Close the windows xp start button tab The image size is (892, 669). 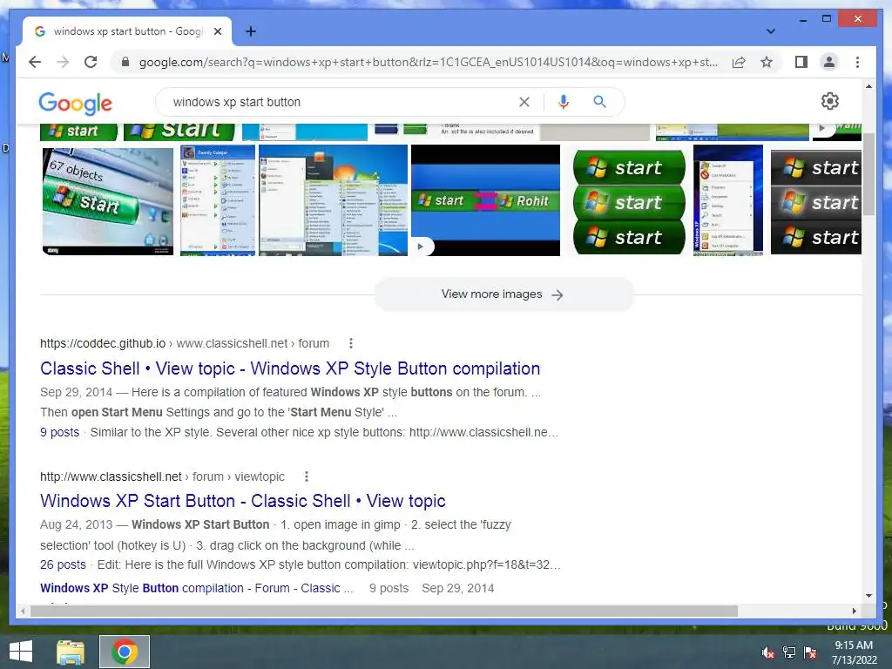tap(217, 32)
